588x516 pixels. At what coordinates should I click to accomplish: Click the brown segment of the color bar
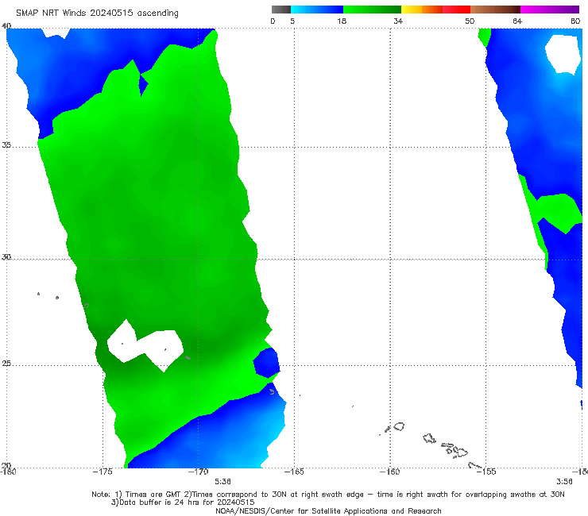pos(495,10)
